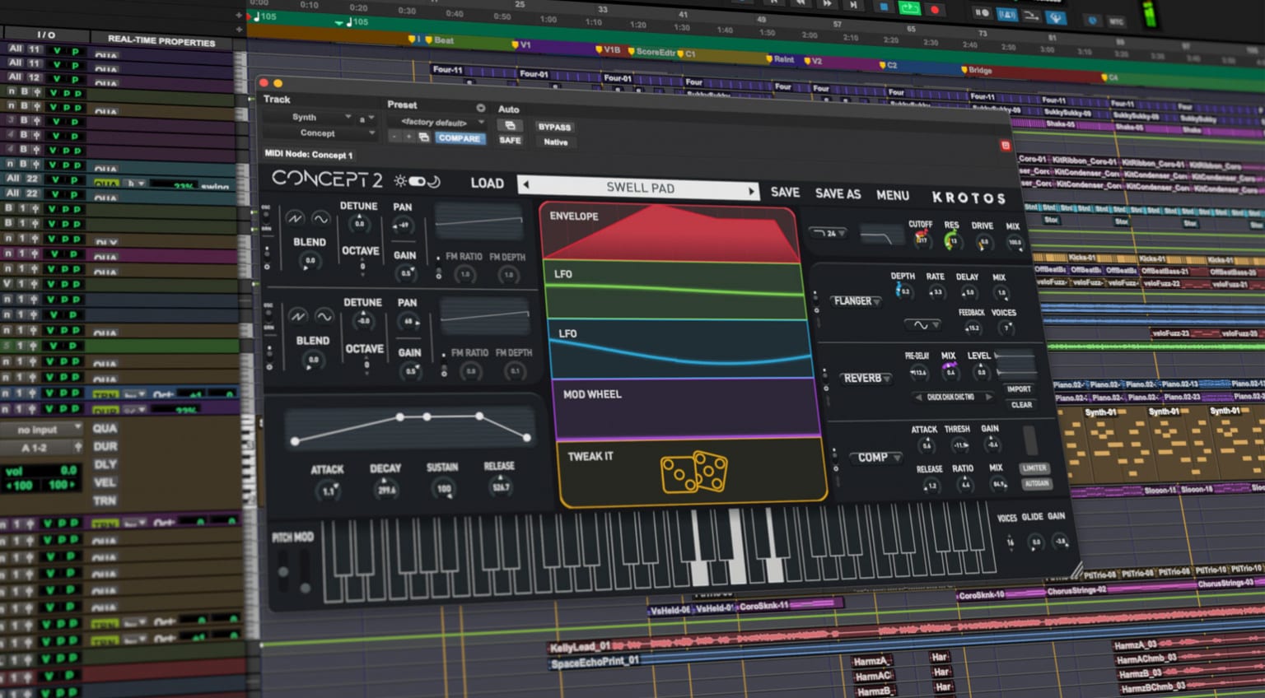Click the reverb Import button
Screen dimensions: 1265x698
pyautogui.click(x=1019, y=389)
